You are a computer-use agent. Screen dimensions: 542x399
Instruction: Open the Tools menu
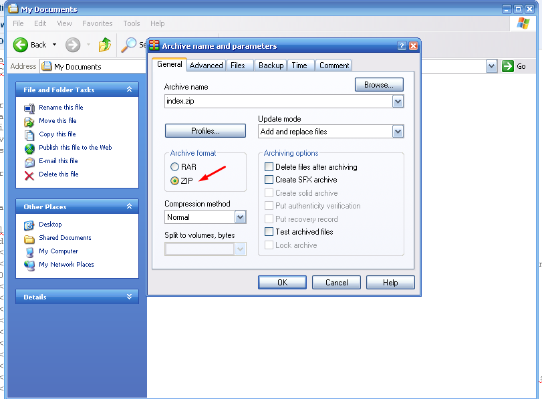coord(132,23)
